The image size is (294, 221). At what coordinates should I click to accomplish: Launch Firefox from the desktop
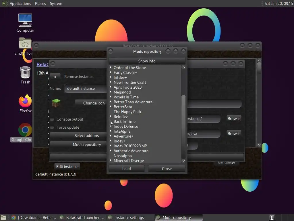coord(25,103)
